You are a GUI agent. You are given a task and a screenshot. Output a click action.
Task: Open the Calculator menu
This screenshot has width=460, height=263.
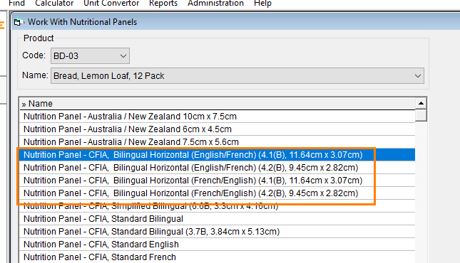click(x=54, y=4)
